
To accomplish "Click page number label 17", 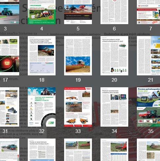I will [x=5, y=80].
